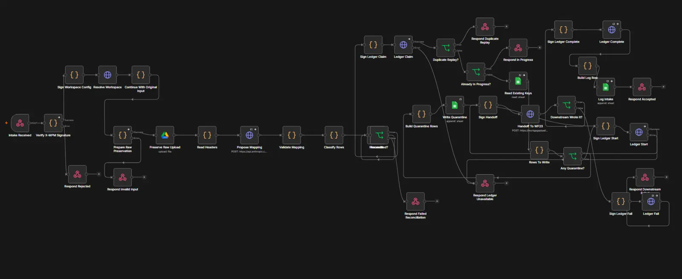Click the Sign Workspace Config node
682x279 pixels.
74,75
